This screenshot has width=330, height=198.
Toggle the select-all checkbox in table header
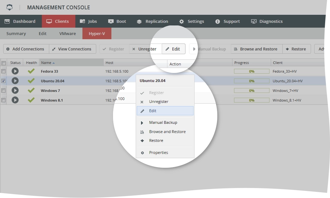[x=4, y=63]
